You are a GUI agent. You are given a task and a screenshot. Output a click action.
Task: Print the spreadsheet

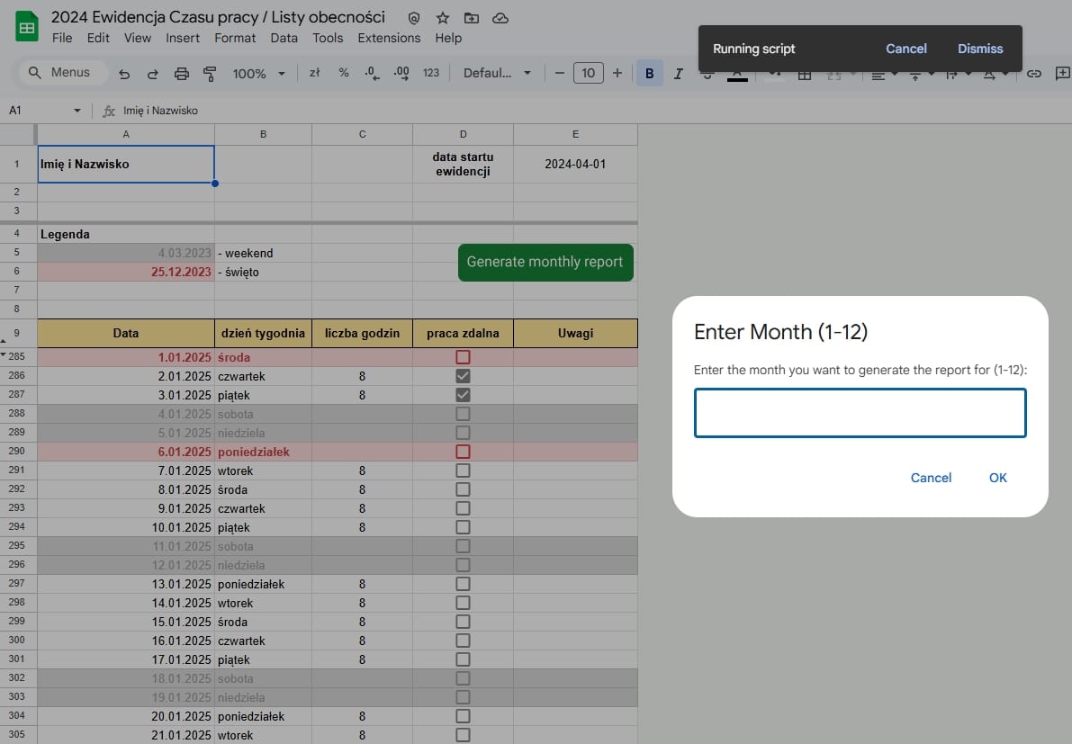(x=181, y=73)
